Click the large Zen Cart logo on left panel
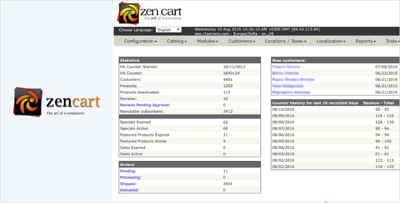 tap(57, 101)
